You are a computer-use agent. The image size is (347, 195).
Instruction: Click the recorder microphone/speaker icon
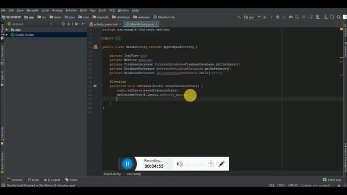(x=179, y=164)
